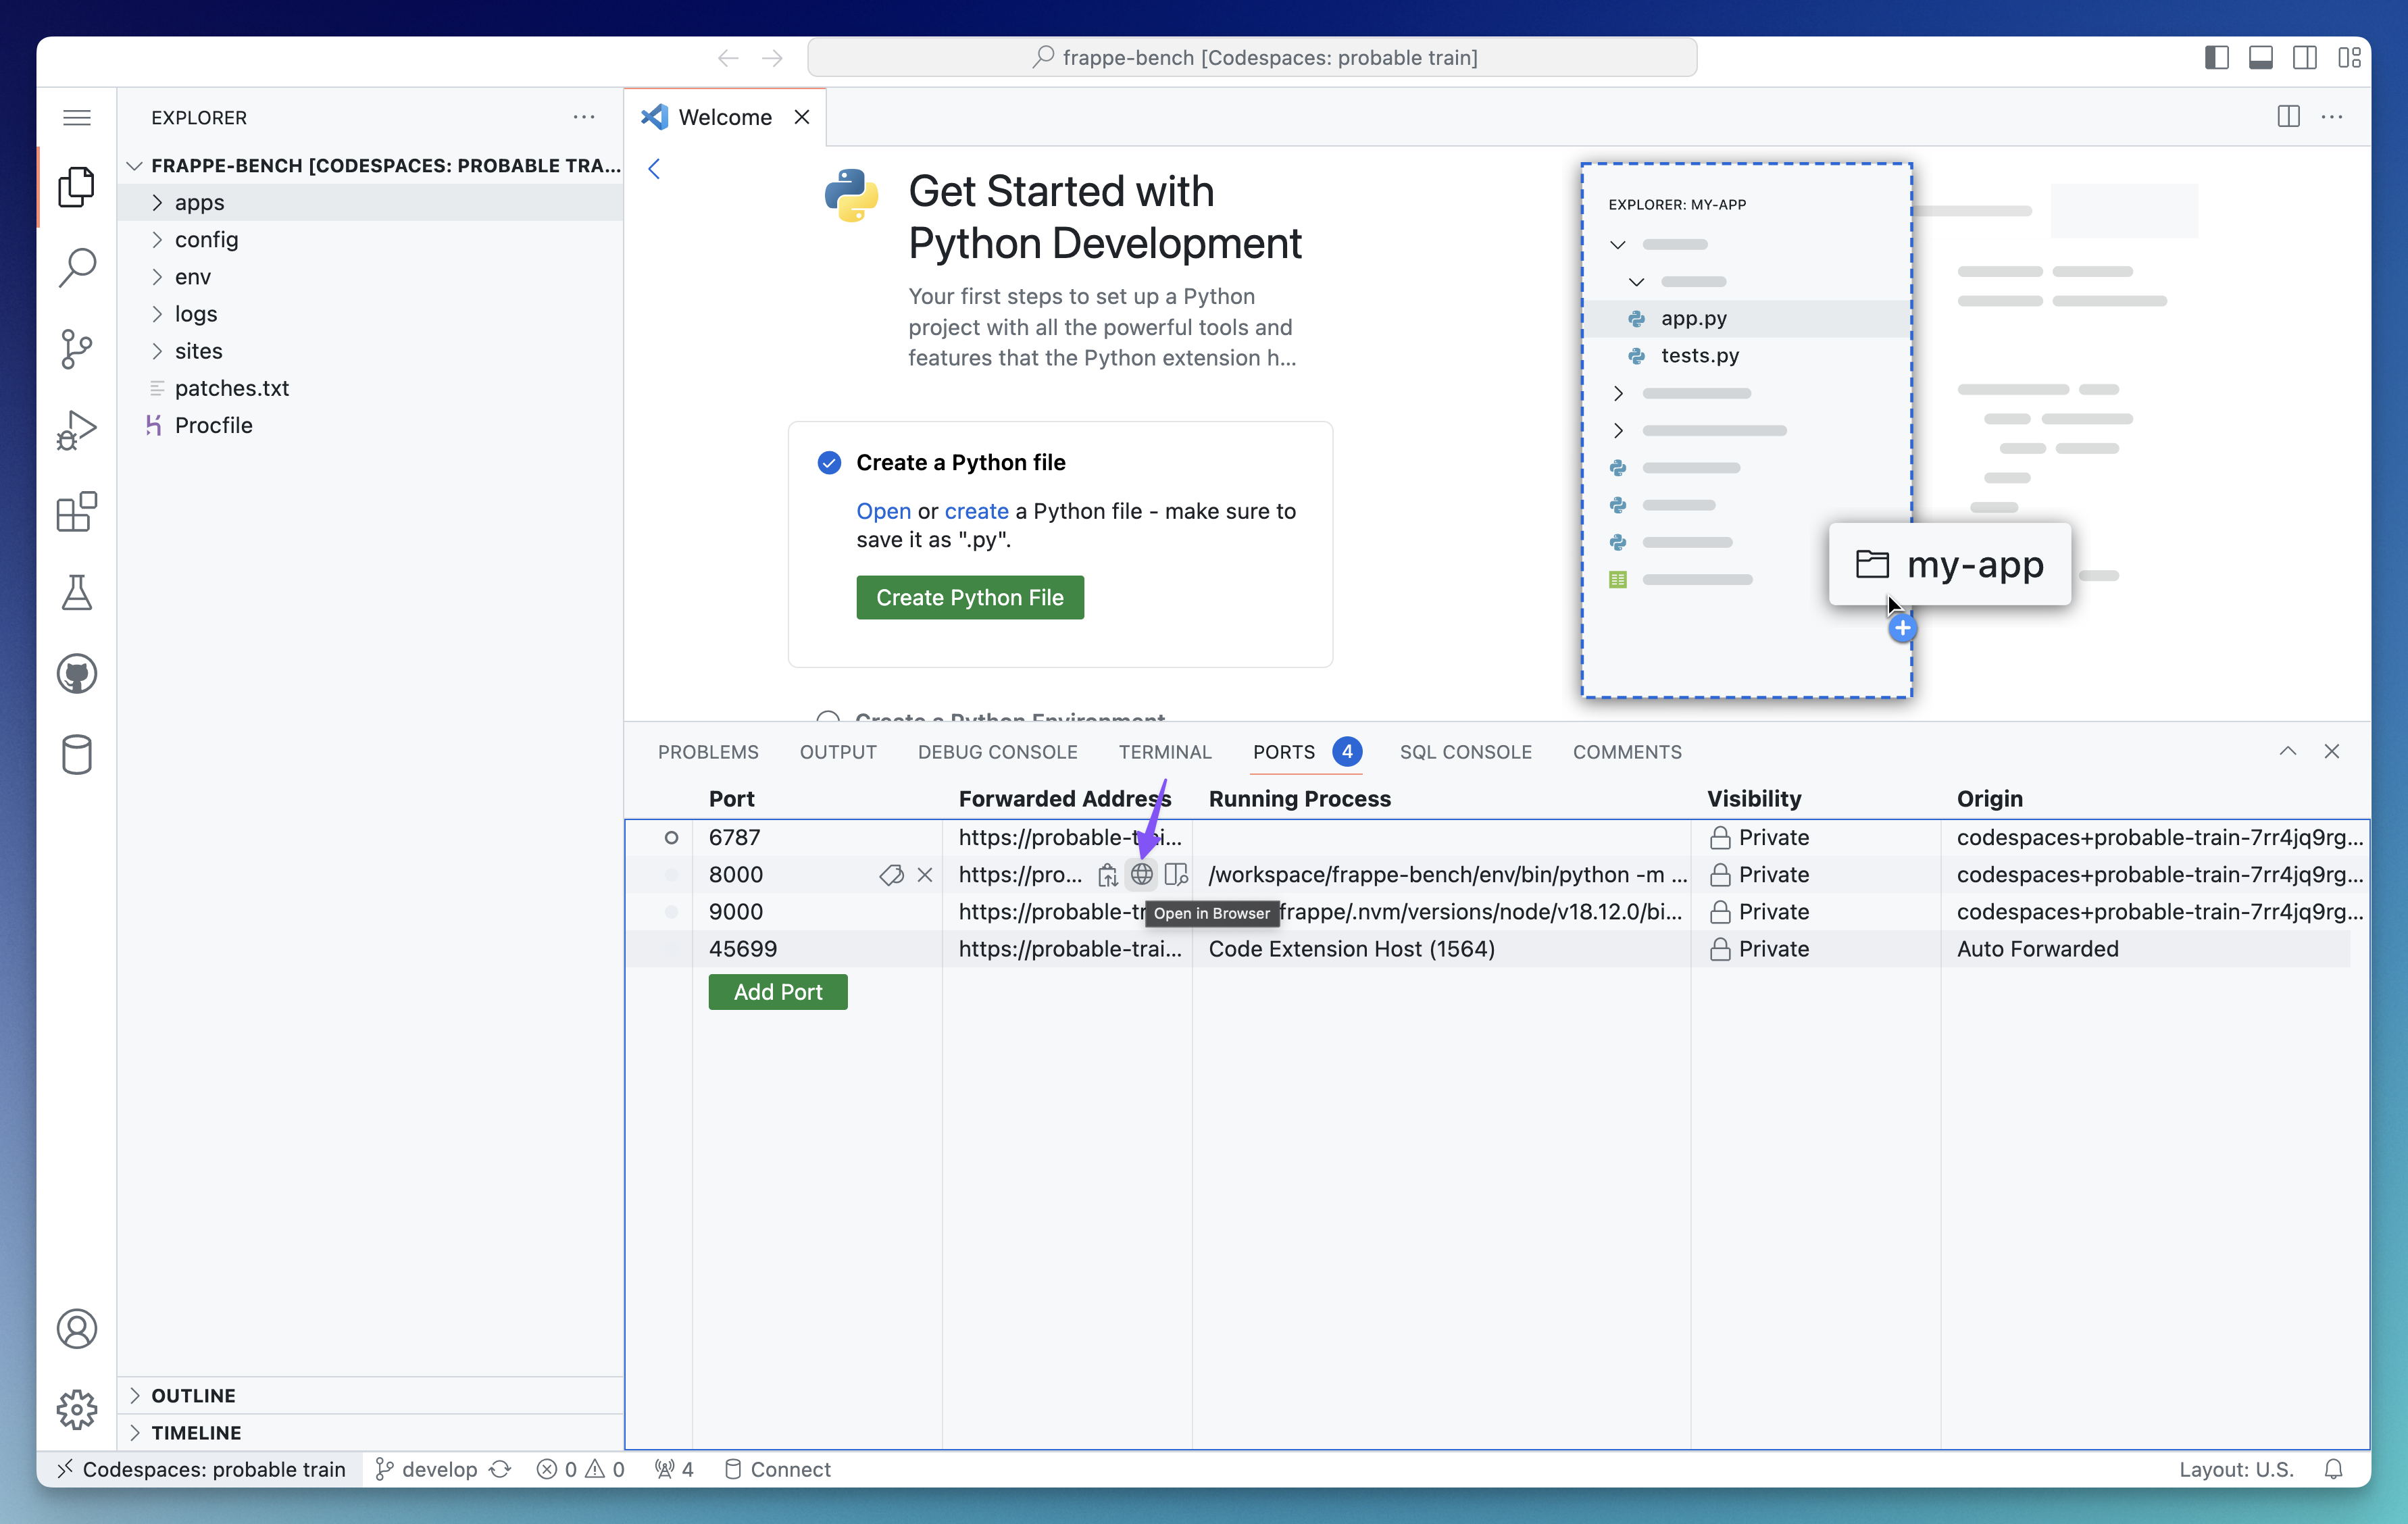Toggle bottom panel from title bar
The image size is (2408, 1524).
[x=2261, y=58]
